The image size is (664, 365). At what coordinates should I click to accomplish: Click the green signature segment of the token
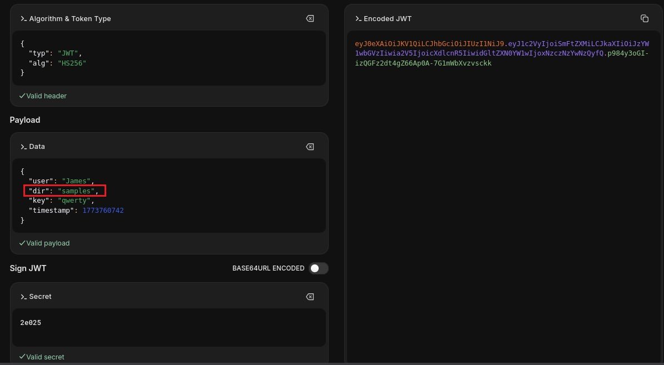coord(423,63)
